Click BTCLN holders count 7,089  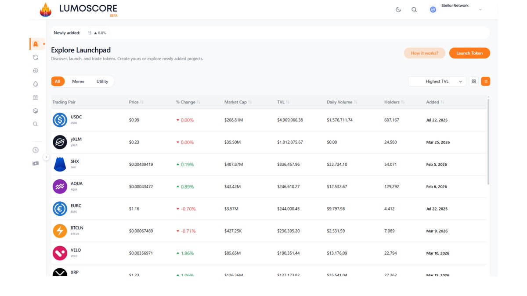(389, 231)
